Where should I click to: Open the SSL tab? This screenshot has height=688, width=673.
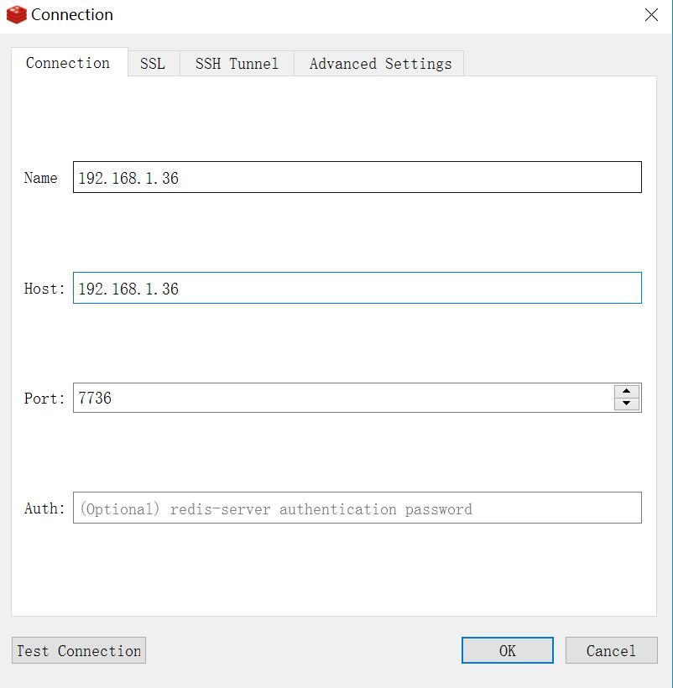click(x=153, y=64)
